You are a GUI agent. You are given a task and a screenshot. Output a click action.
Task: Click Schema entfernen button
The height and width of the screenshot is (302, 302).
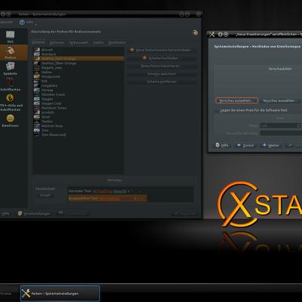pyautogui.click(x=162, y=82)
